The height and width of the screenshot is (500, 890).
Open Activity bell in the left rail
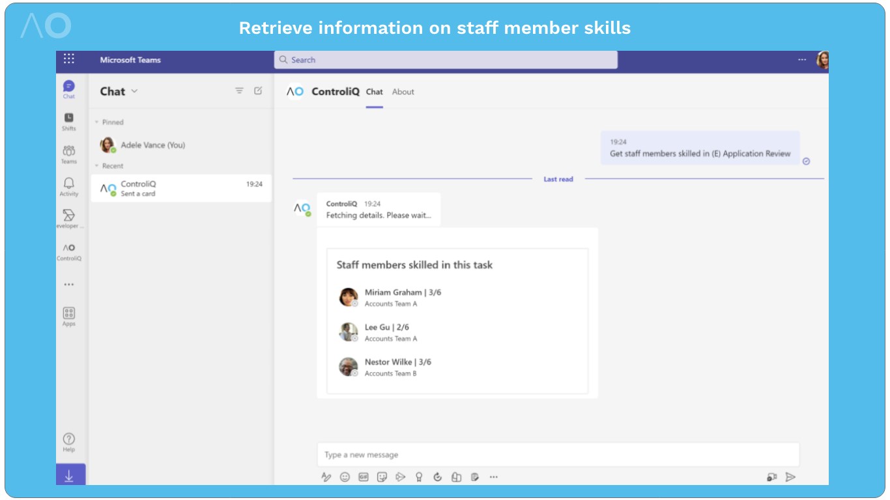(69, 187)
